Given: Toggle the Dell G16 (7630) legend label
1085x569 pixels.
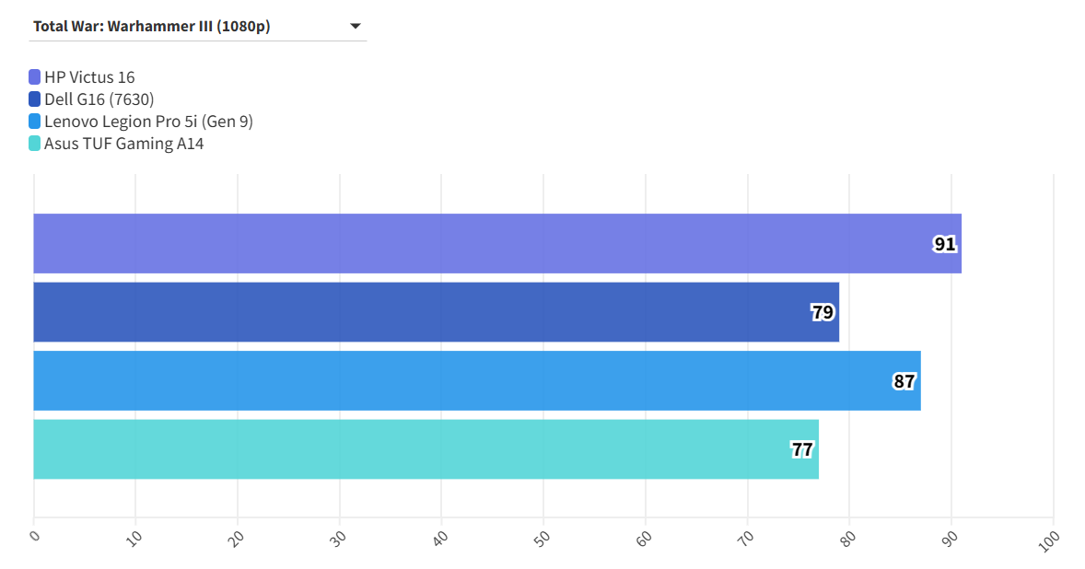Looking at the screenshot, I should coord(99,99).
